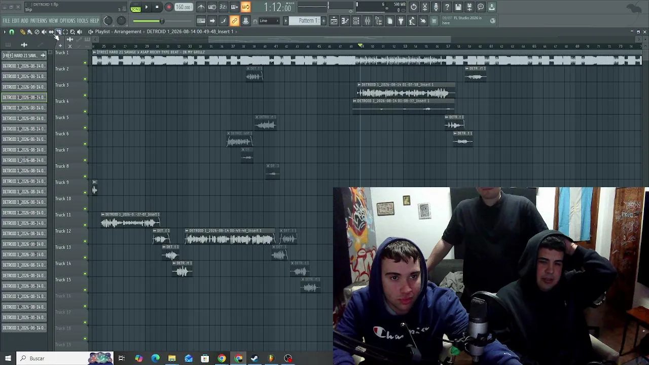Image resolution: width=649 pixels, height=365 pixels.
Task: Open the TOOLS menu
Action: tap(83, 21)
